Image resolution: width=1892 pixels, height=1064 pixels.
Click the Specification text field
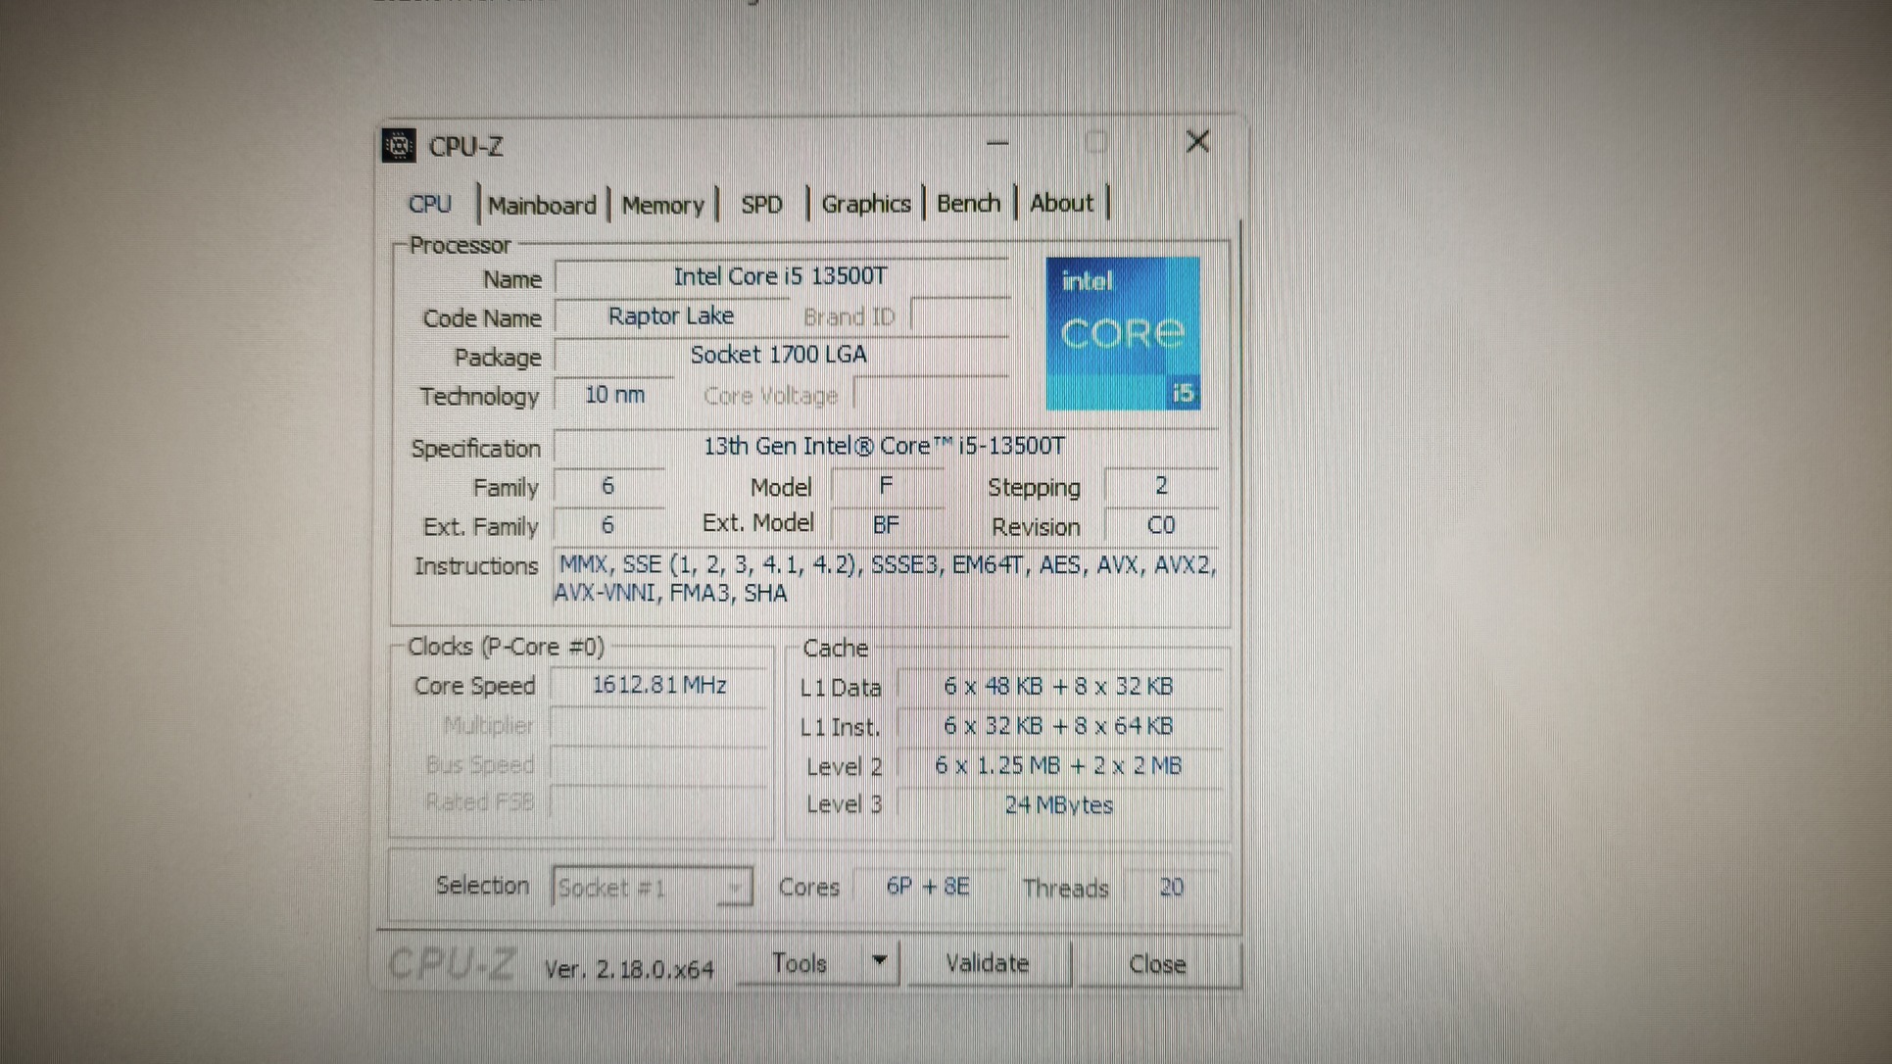click(x=883, y=447)
